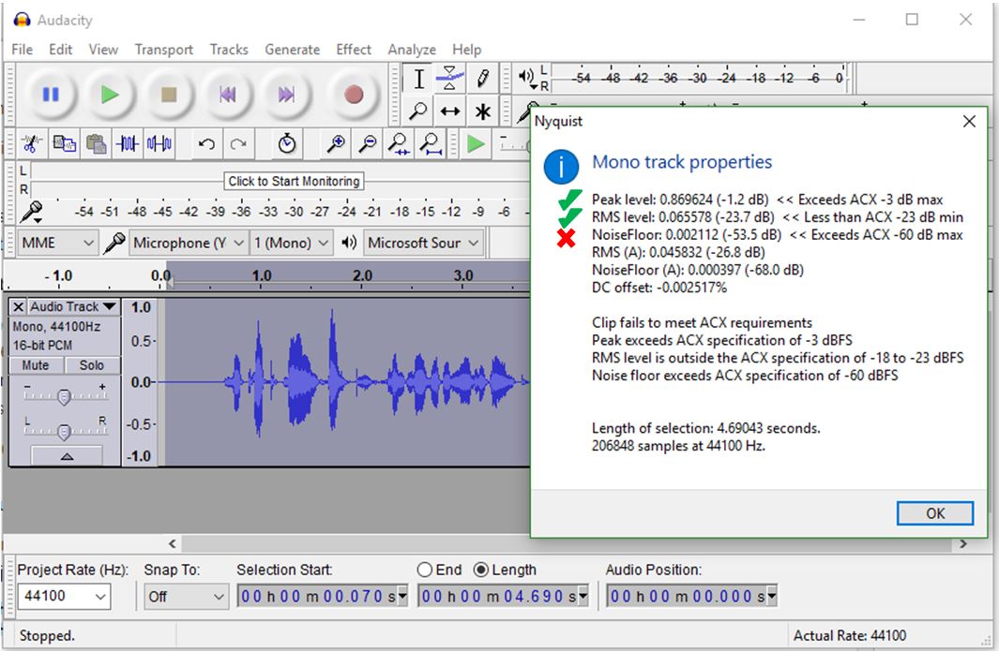Click the scissors Cut icon

click(x=31, y=144)
